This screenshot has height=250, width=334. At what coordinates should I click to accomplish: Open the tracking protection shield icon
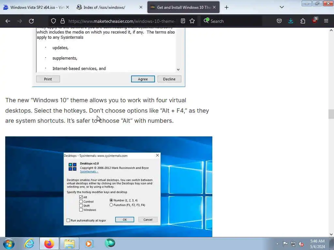(53, 21)
